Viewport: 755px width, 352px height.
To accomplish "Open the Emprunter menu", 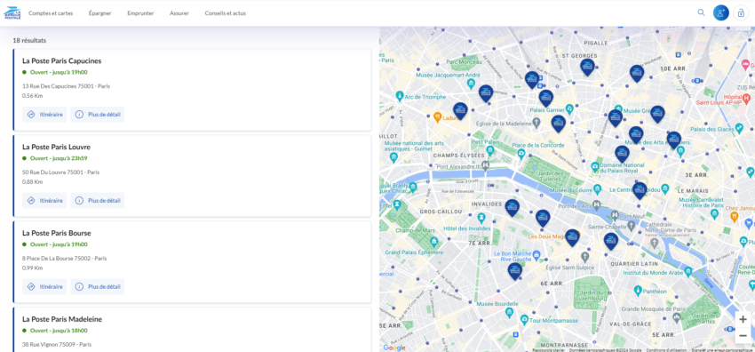I will click(140, 13).
